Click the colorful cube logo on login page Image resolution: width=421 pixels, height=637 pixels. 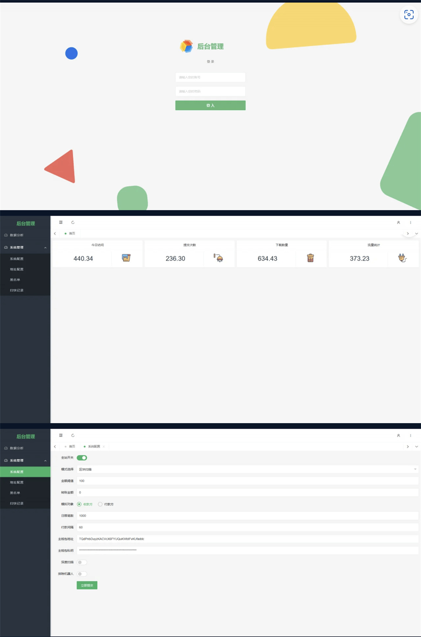click(187, 46)
